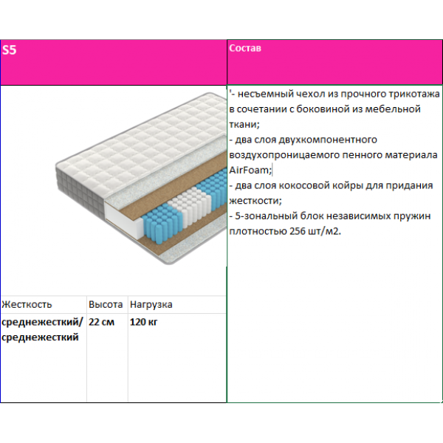Select the Жесткость label cell
Image resolution: width=443 pixels, height=443 pixels.
(27, 304)
